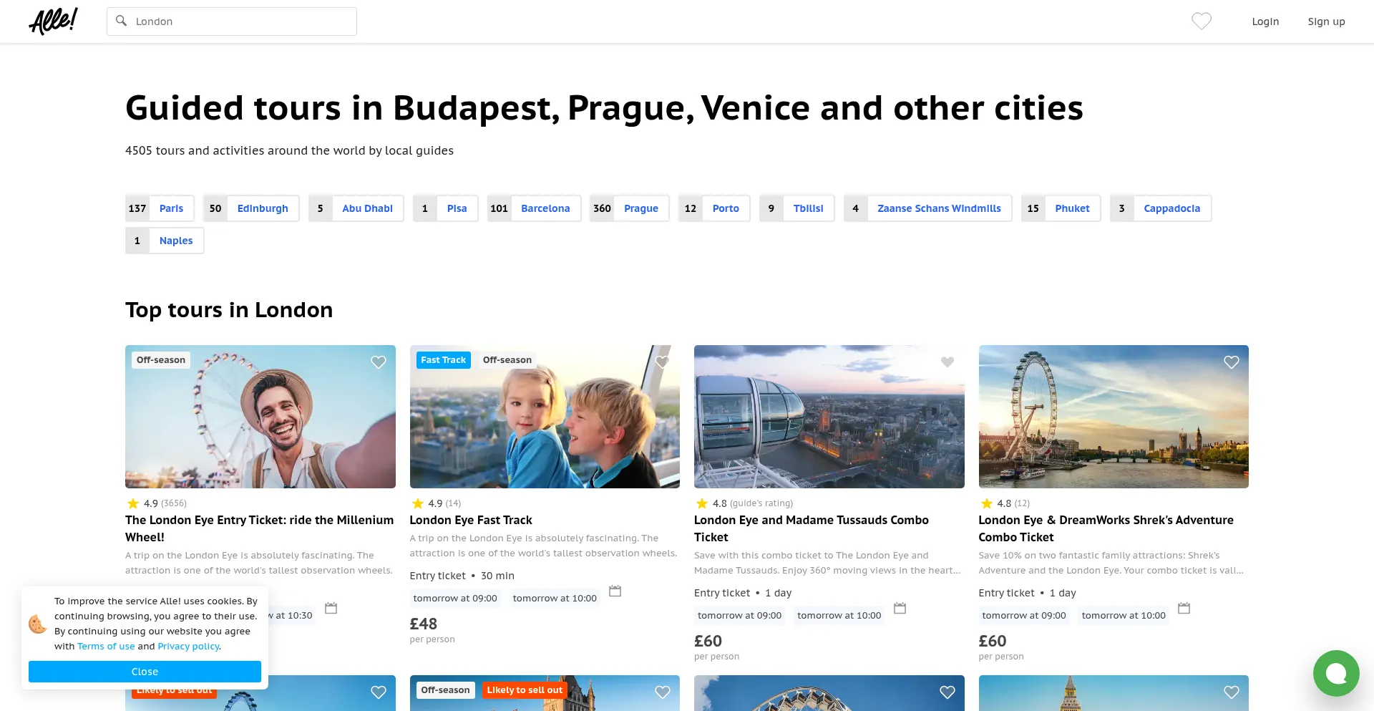The image size is (1374, 711).
Task: Favorite the Shrek's Adventure Combo Ticket
Action: (x=1232, y=362)
